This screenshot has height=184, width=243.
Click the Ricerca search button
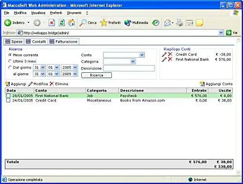point(97,75)
